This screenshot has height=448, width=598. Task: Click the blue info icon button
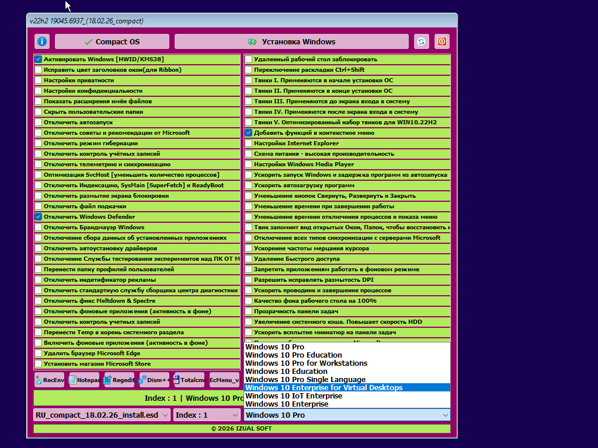coord(42,42)
